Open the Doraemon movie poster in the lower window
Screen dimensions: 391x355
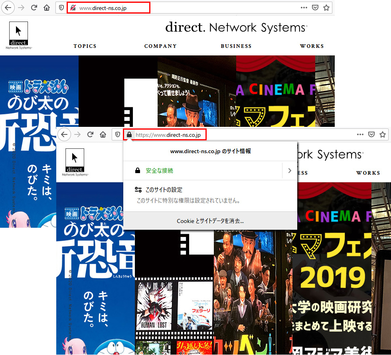(x=95, y=268)
